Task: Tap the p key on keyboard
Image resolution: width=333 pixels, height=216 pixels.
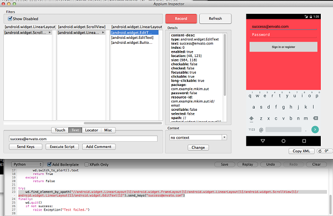Action: point(317,96)
